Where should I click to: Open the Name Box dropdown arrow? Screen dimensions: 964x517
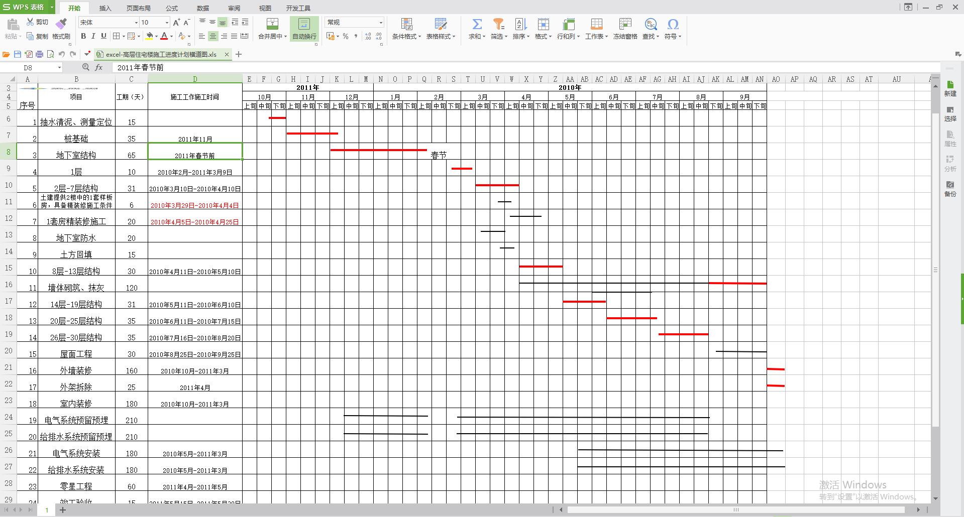[59, 67]
